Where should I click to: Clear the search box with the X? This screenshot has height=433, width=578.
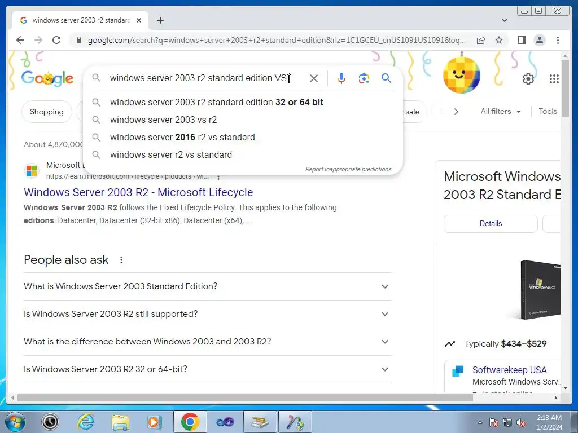[314, 78]
